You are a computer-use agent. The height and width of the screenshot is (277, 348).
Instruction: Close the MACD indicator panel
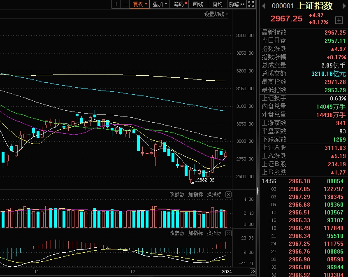click(229, 233)
